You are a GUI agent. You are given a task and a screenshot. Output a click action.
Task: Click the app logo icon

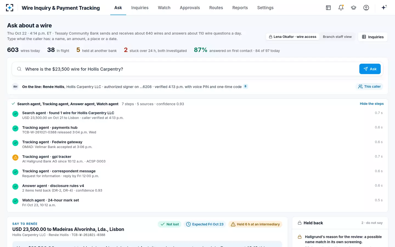pos(10,8)
